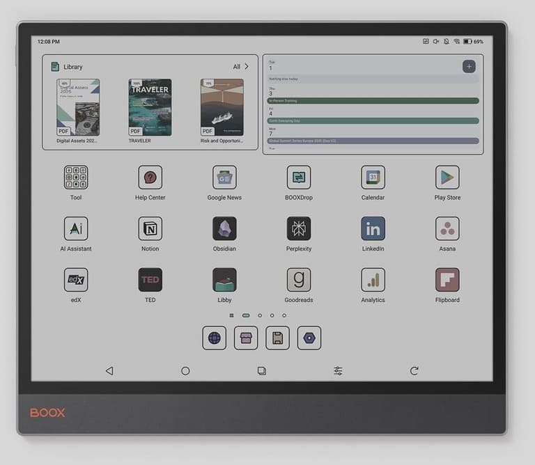Open the store icon in the dock
This screenshot has height=465, width=535.
pyautogui.click(x=246, y=338)
